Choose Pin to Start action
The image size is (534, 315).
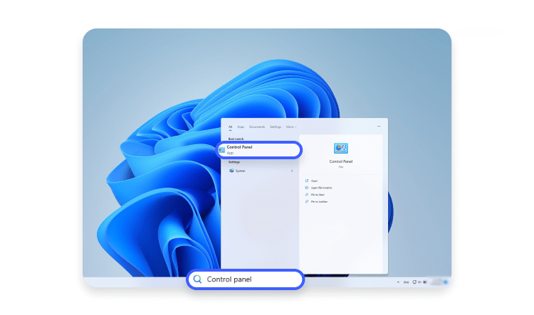318,195
